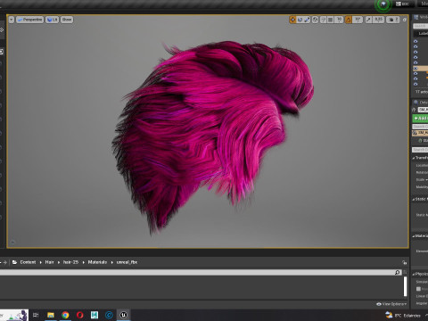
Task: Open the Perspective view mode menu
Action: [29, 20]
